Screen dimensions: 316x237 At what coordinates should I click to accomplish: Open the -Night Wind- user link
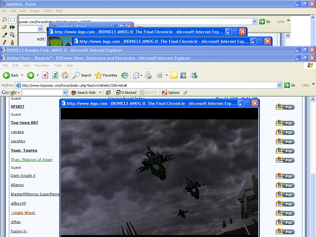(23, 213)
